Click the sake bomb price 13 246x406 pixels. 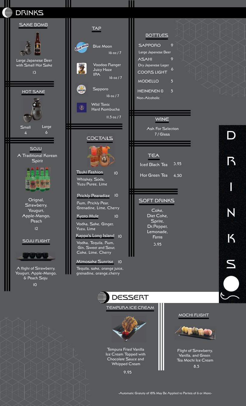coord(34,72)
